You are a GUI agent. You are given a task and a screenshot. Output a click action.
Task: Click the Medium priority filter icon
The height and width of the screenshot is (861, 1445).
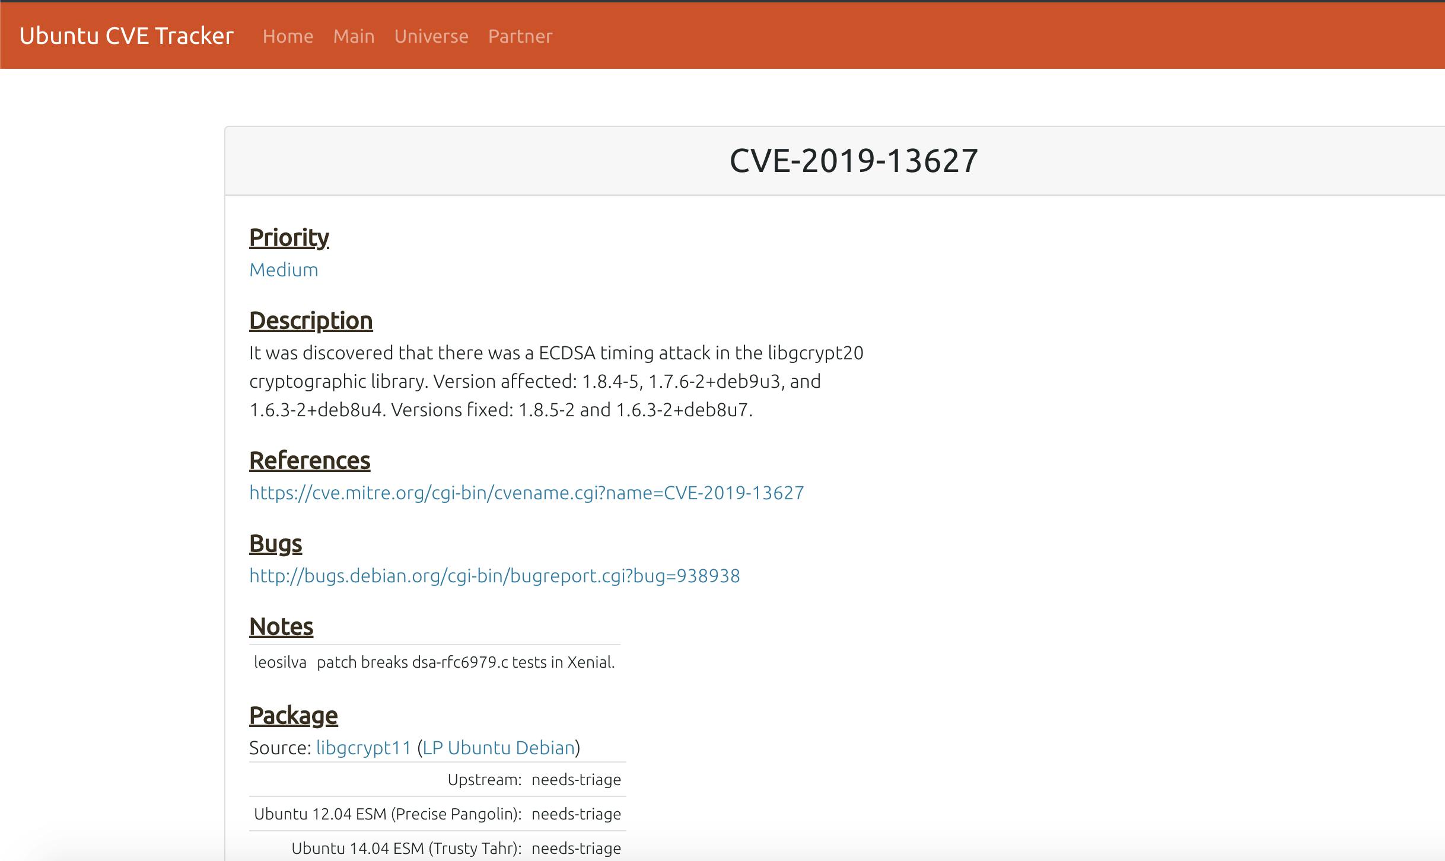pyautogui.click(x=283, y=269)
